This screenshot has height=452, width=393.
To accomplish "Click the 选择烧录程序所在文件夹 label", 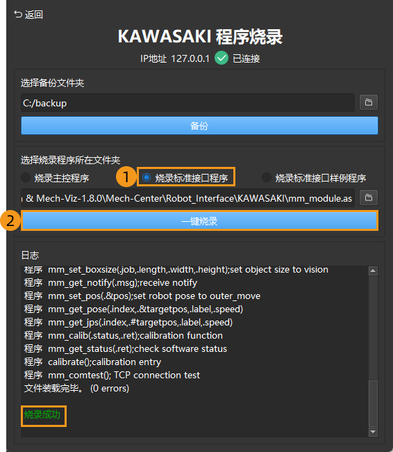I will [71, 160].
